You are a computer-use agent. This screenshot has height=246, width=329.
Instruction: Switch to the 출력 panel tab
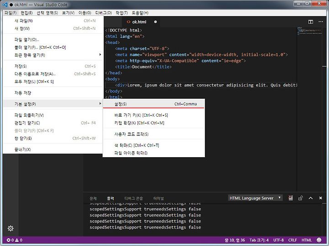111,198
